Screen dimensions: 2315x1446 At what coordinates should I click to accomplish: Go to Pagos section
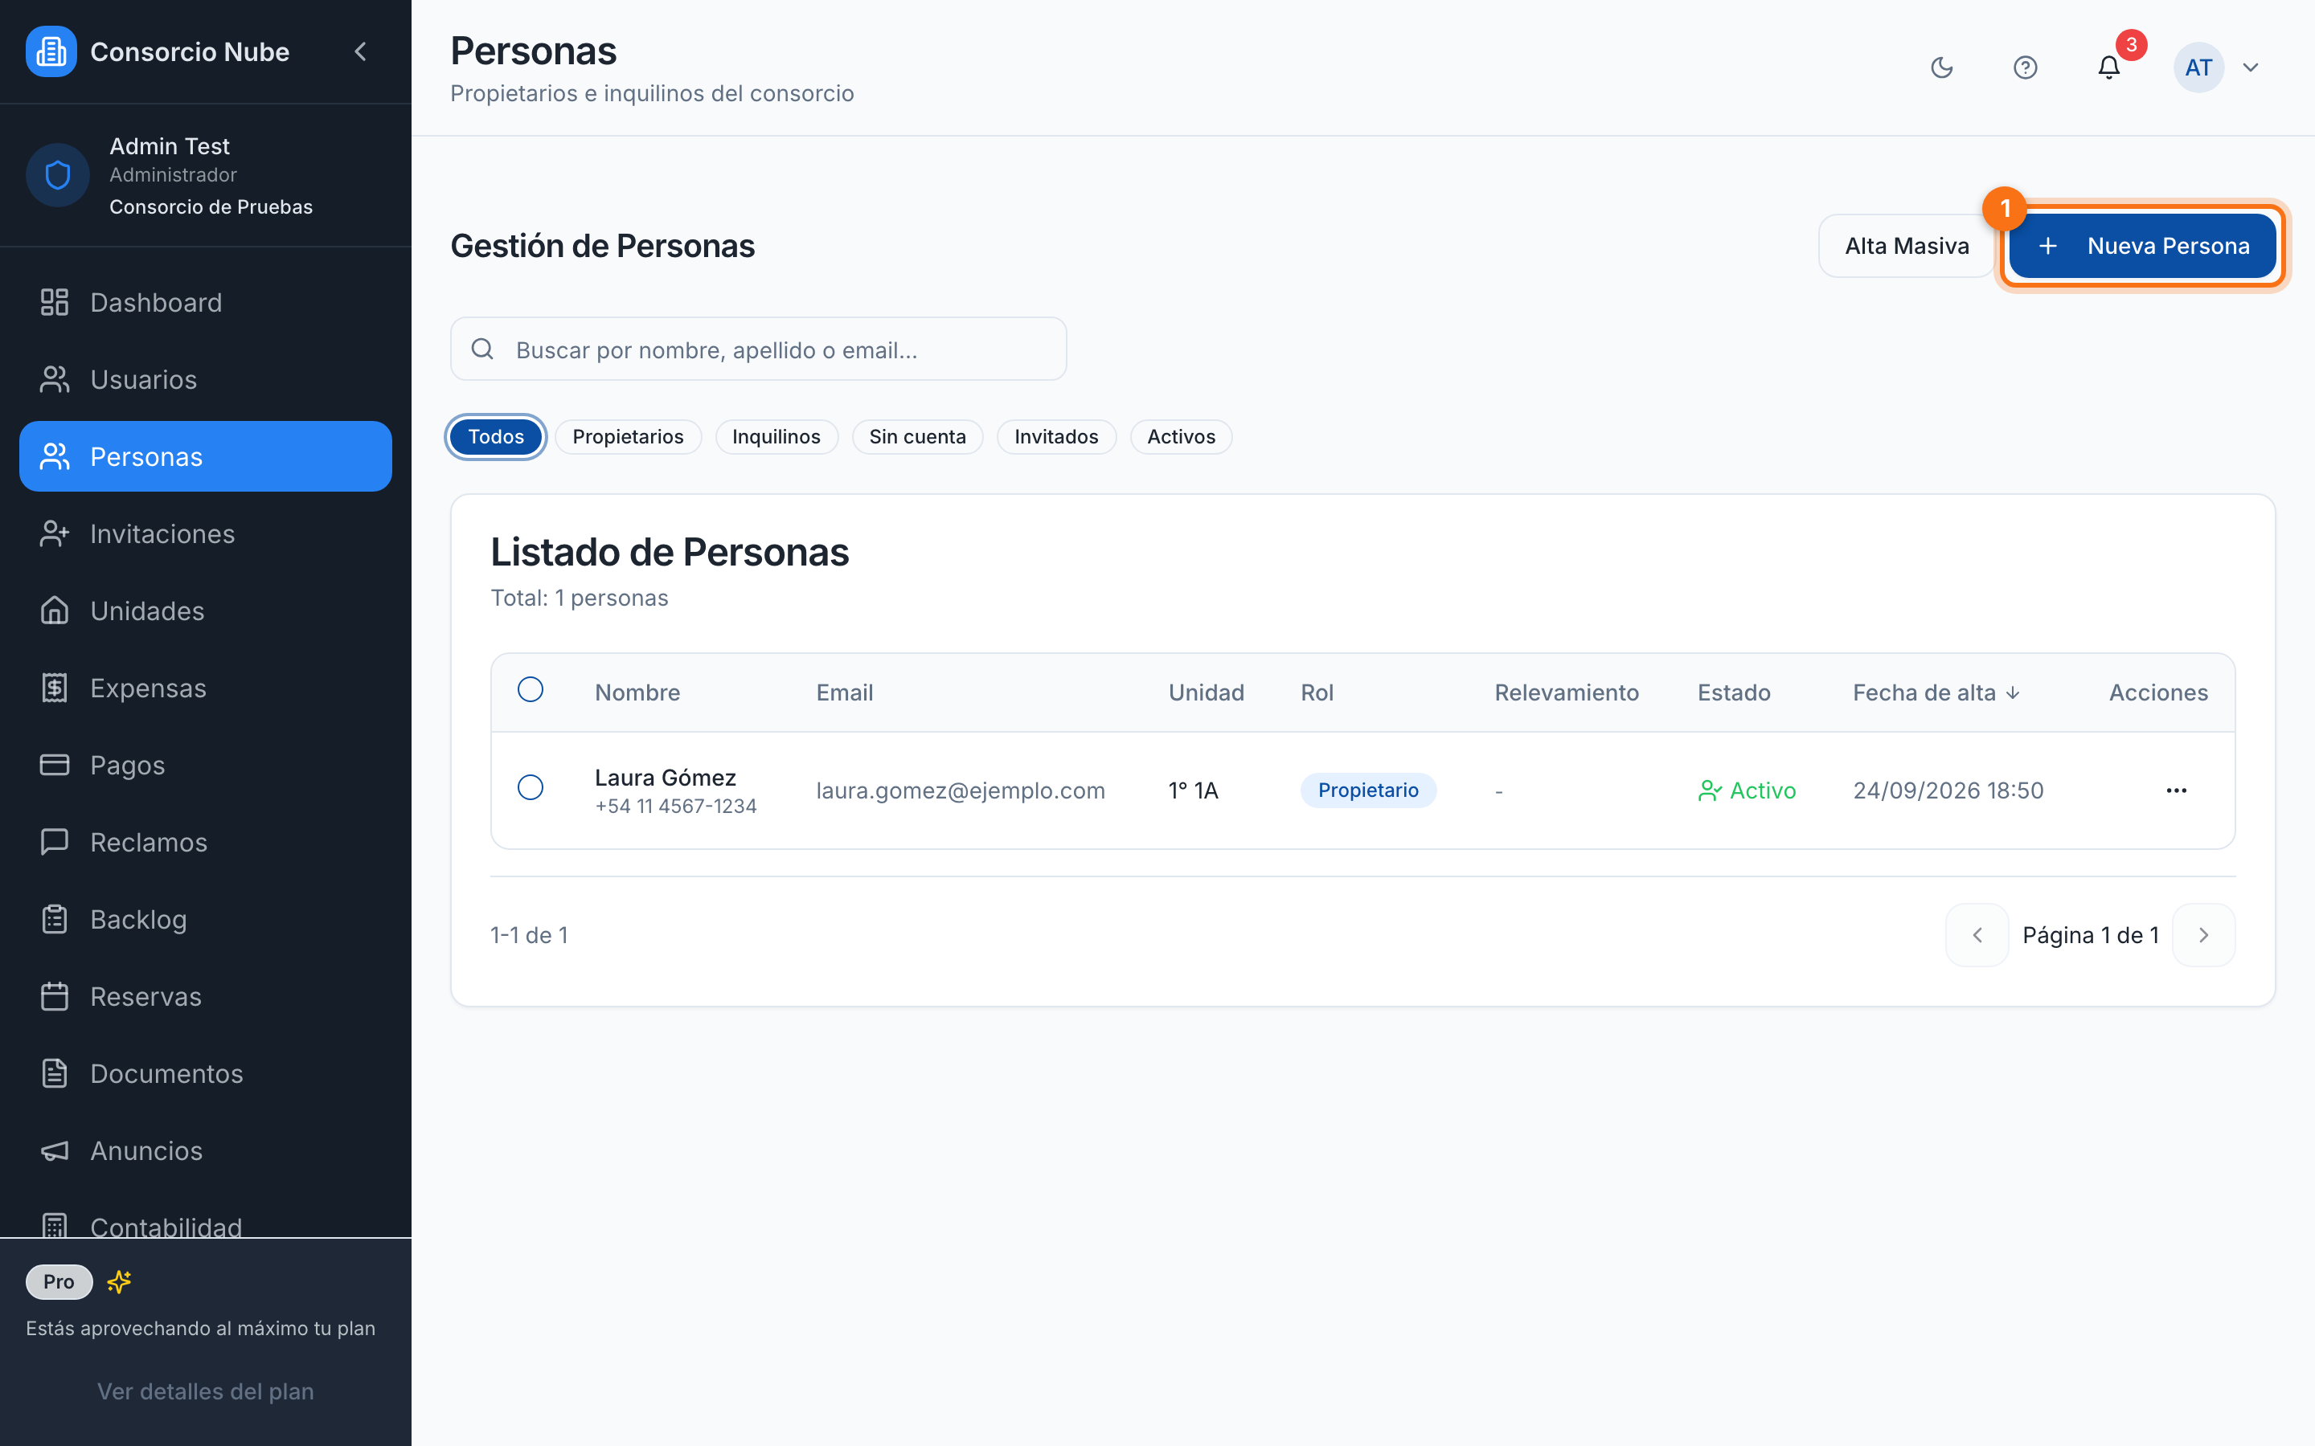(206, 765)
